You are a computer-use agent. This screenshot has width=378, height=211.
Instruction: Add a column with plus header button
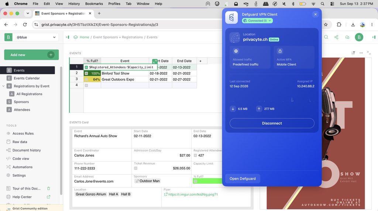coord(200,61)
